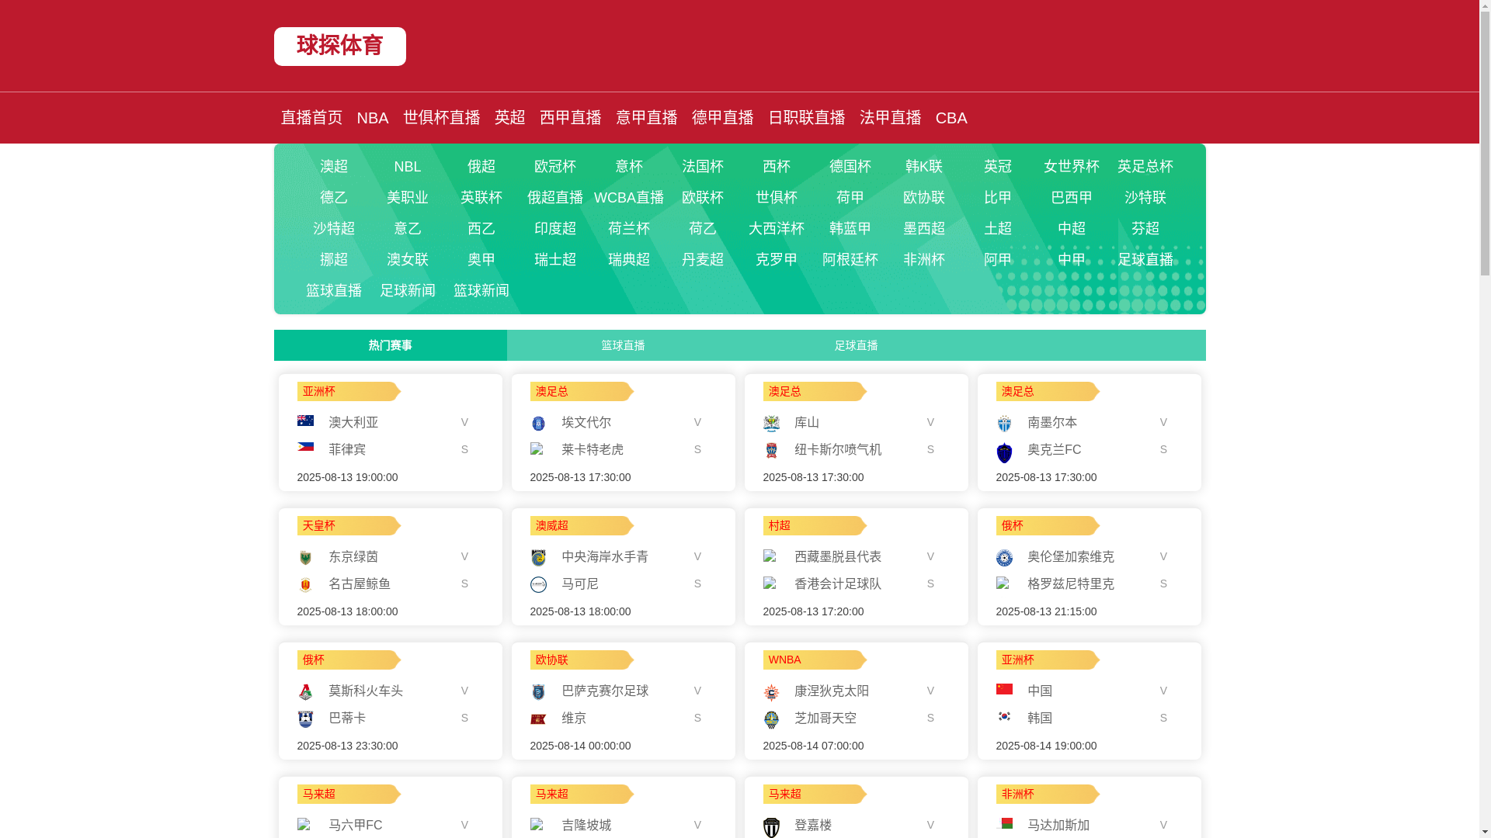Click the 登嘉楼 team badge
Image resolution: width=1491 pixels, height=838 pixels.
[x=771, y=827]
